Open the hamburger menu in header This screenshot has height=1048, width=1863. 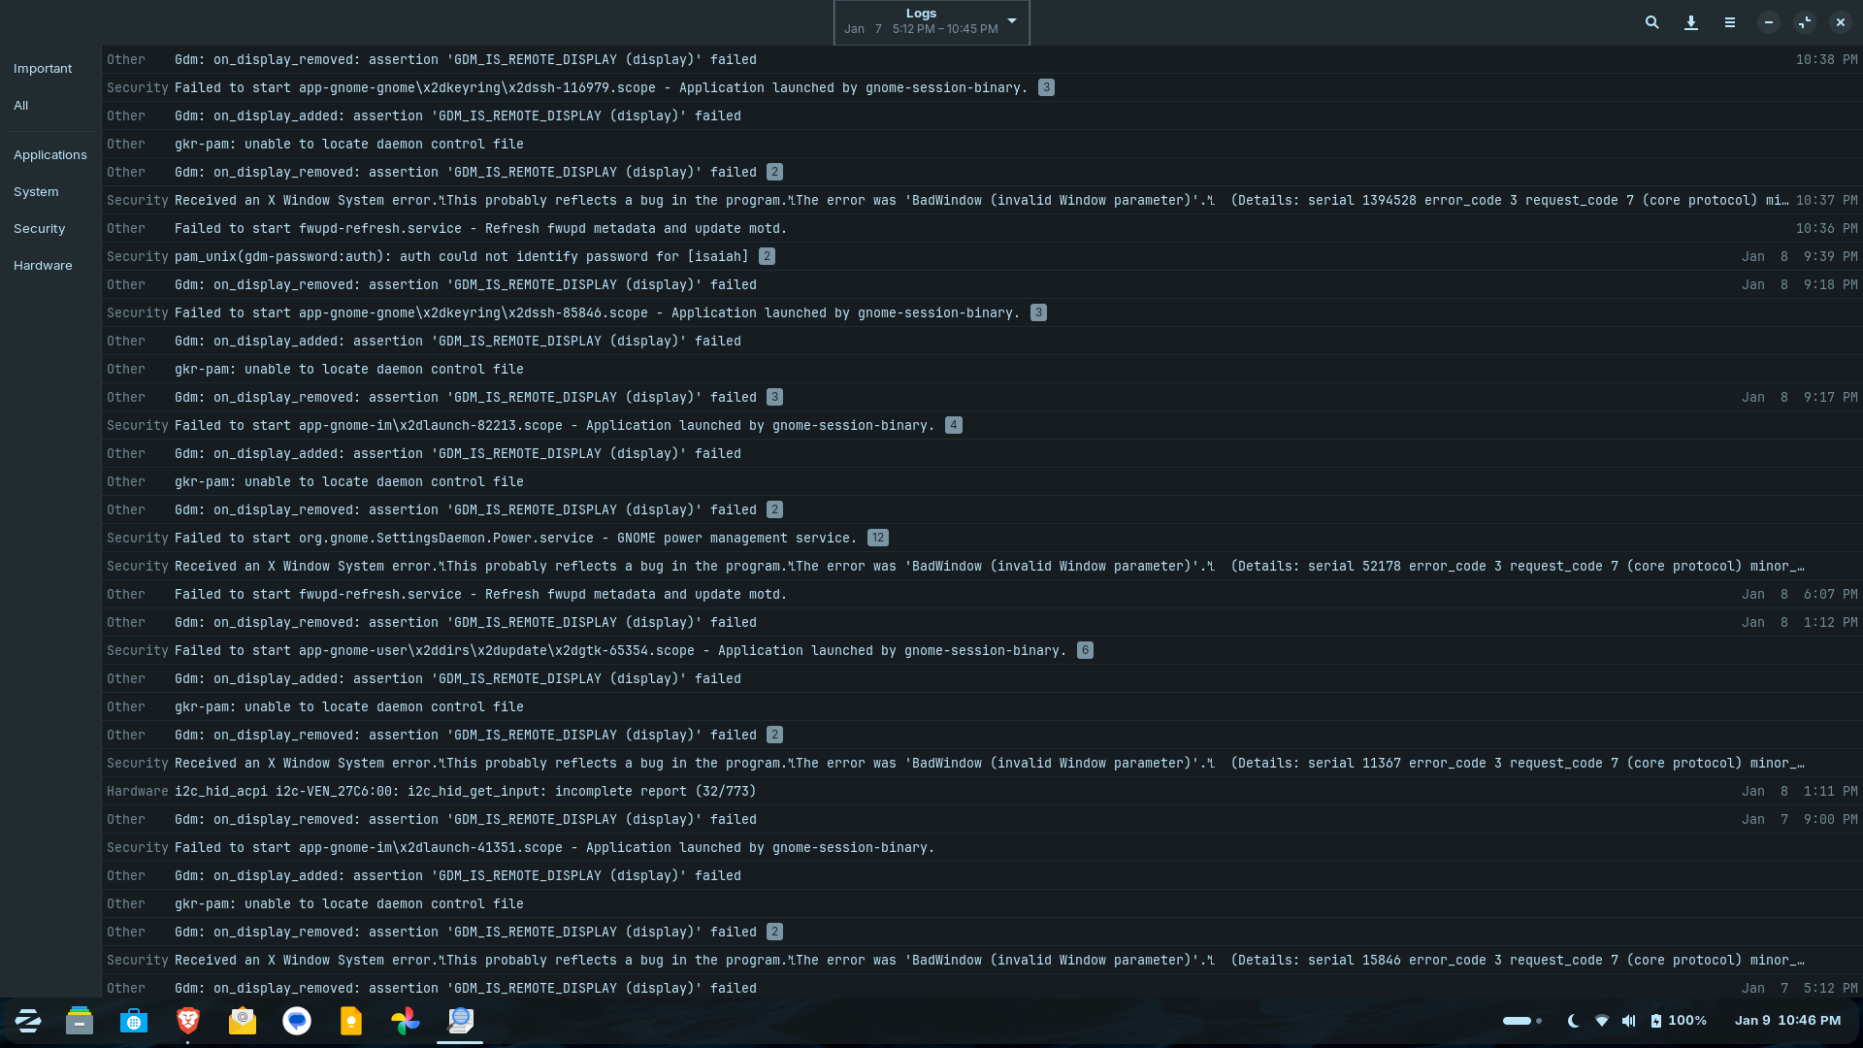point(1729,22)
